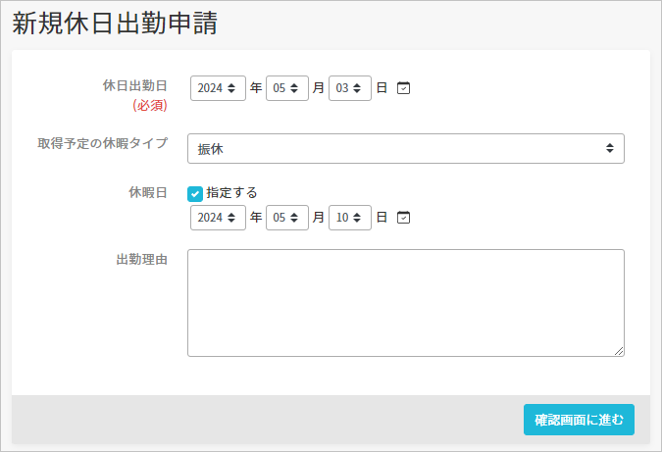662x452 pixels.
Task: Click the 指定する checkbox label text
Action: click(231, 193)
